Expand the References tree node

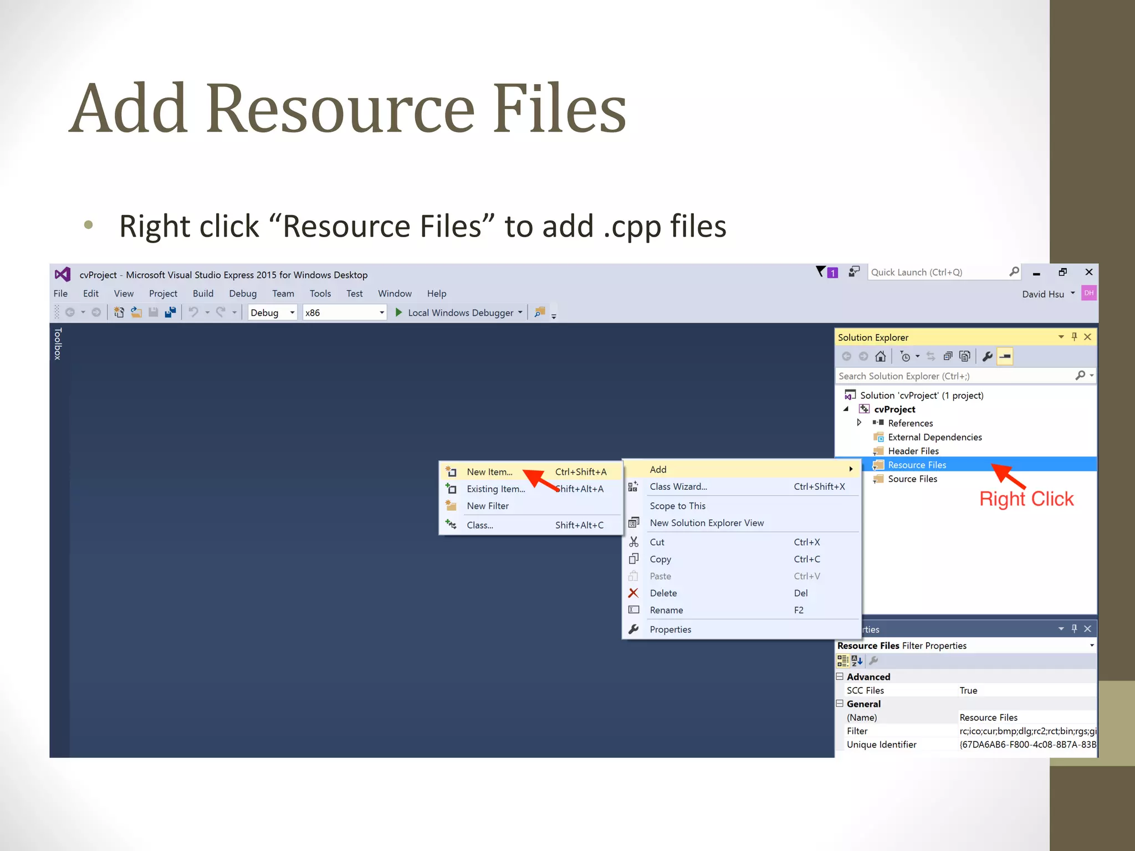pos(859,423)
